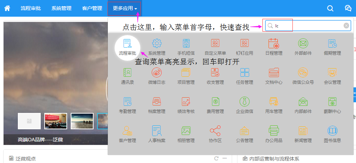Open the 会议管理 icon
The image size is (356, 163).
(x=332, y=72)
